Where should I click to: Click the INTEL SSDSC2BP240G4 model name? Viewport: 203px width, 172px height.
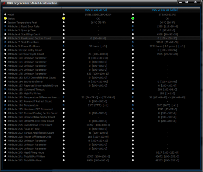tap(98, 15)
